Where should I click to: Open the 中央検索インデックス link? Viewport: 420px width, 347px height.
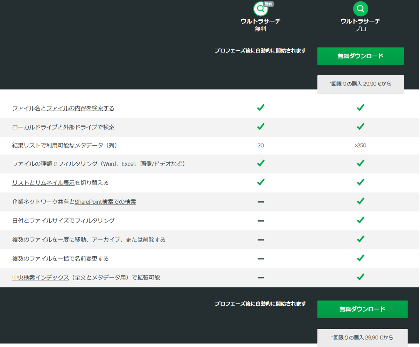pos(40,278)
